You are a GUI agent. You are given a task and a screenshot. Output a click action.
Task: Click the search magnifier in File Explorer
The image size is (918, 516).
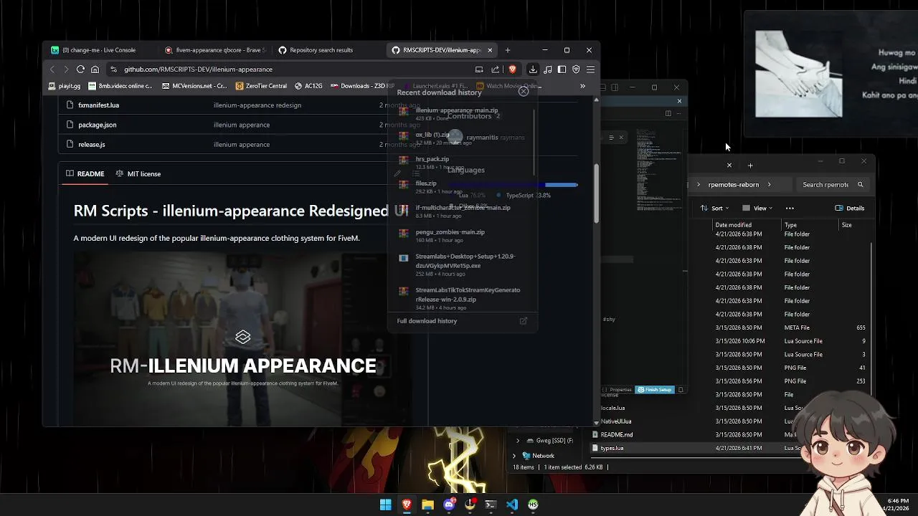tap(861, 185)
